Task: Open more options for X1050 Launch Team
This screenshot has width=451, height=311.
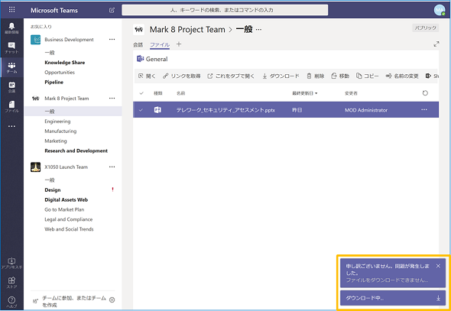Action: coord(112,167)
